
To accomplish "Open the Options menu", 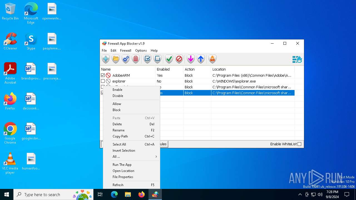I will coord(141,51).
